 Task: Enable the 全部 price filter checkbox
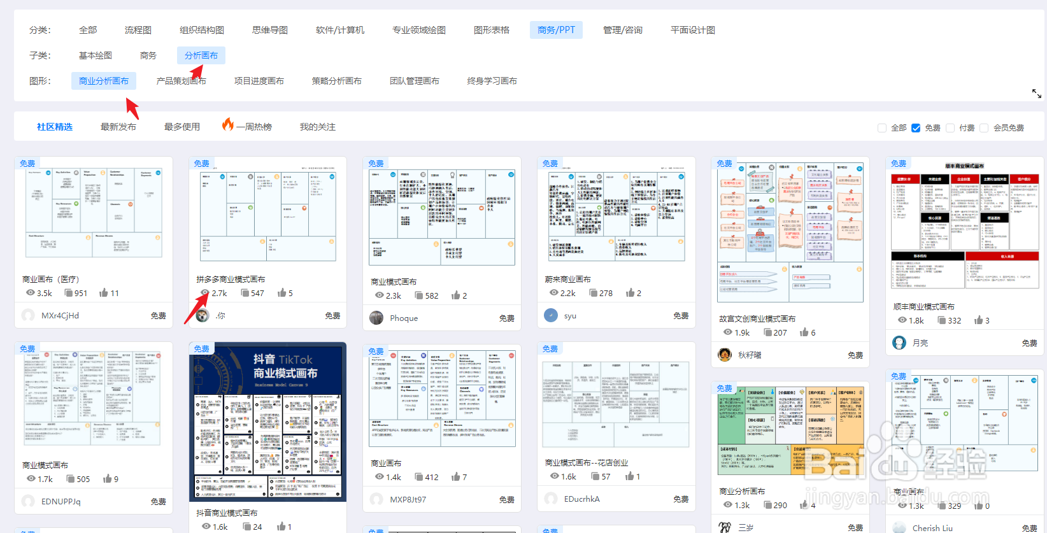882,128
